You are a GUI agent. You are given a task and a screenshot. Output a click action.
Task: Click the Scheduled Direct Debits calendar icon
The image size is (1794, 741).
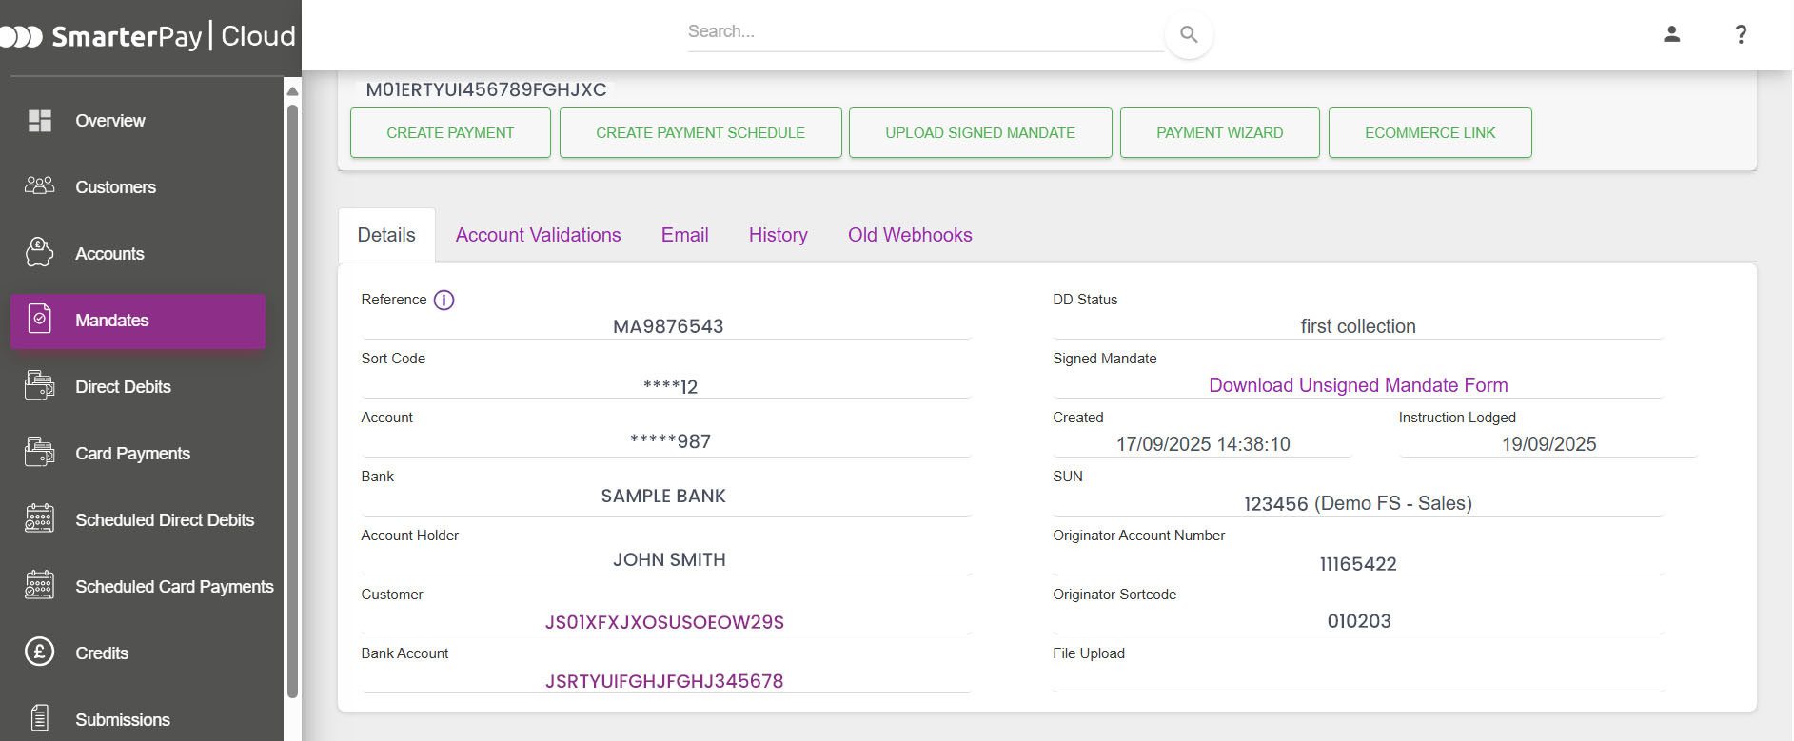tap(39, 519)
